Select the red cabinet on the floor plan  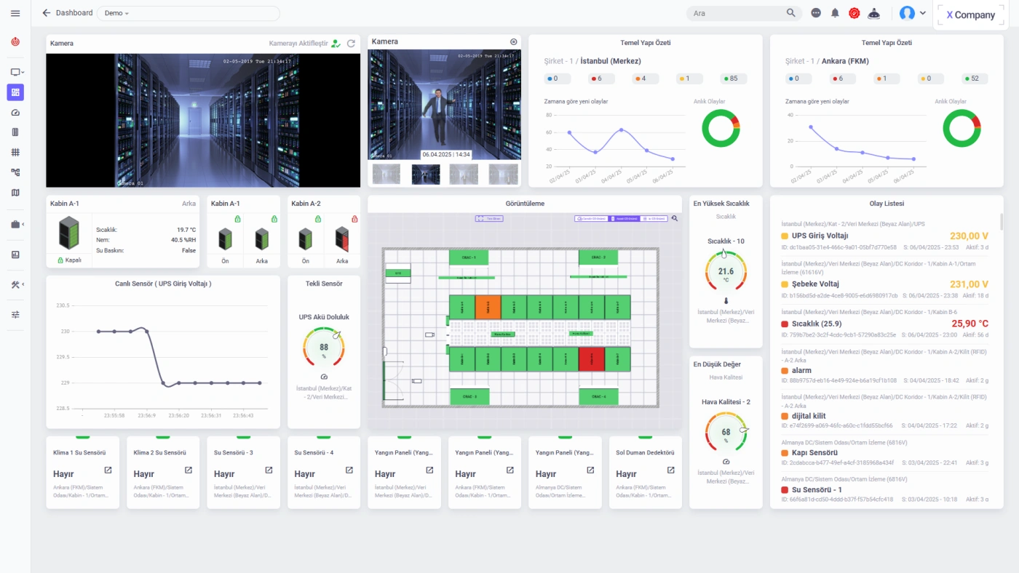[591, 359]
